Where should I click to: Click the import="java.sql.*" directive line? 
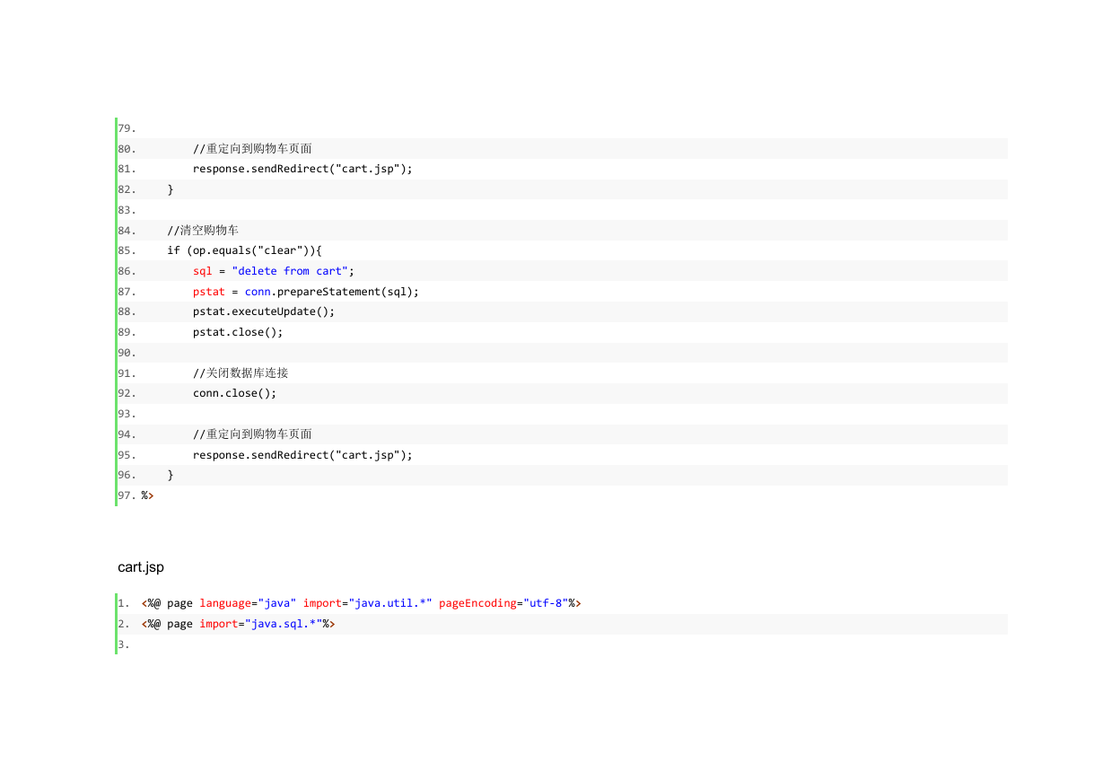pyautogui.click(x=238, y=624)
